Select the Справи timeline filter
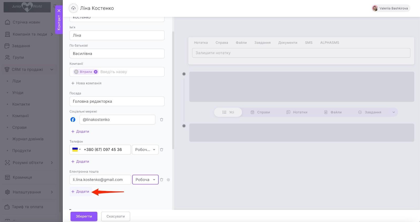Image resolution: width=420 pixels, height=222 pixels. pos(260,112)
